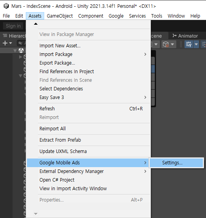Open the GameObject menu
Screen dimensions: 206x218
pyautogui.click(x=60, y=16)
